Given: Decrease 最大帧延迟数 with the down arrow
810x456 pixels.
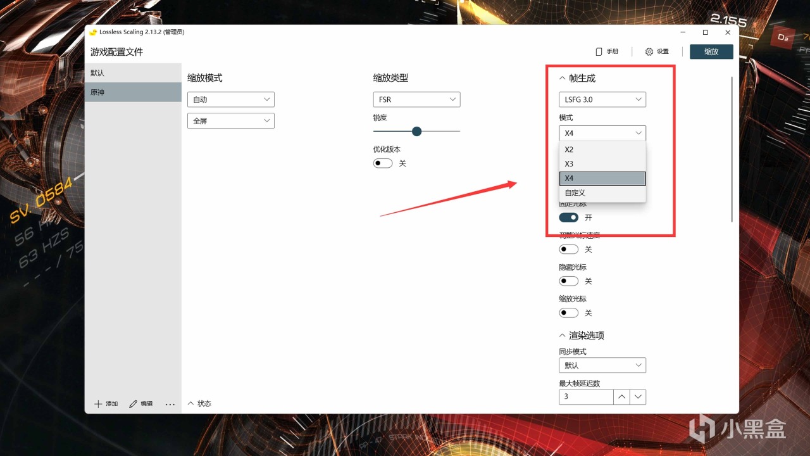Looking at the screenshot, I should tap(638, 396).
